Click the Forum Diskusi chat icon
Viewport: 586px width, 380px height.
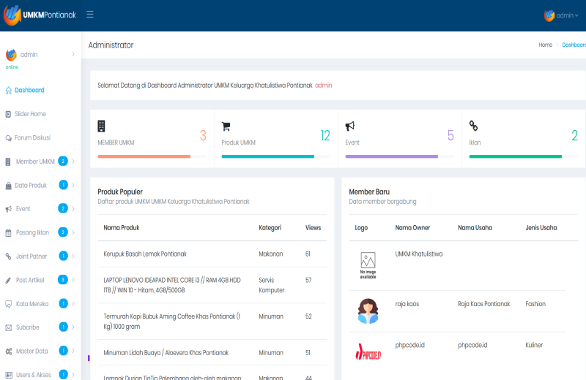(x=8, y=138)
